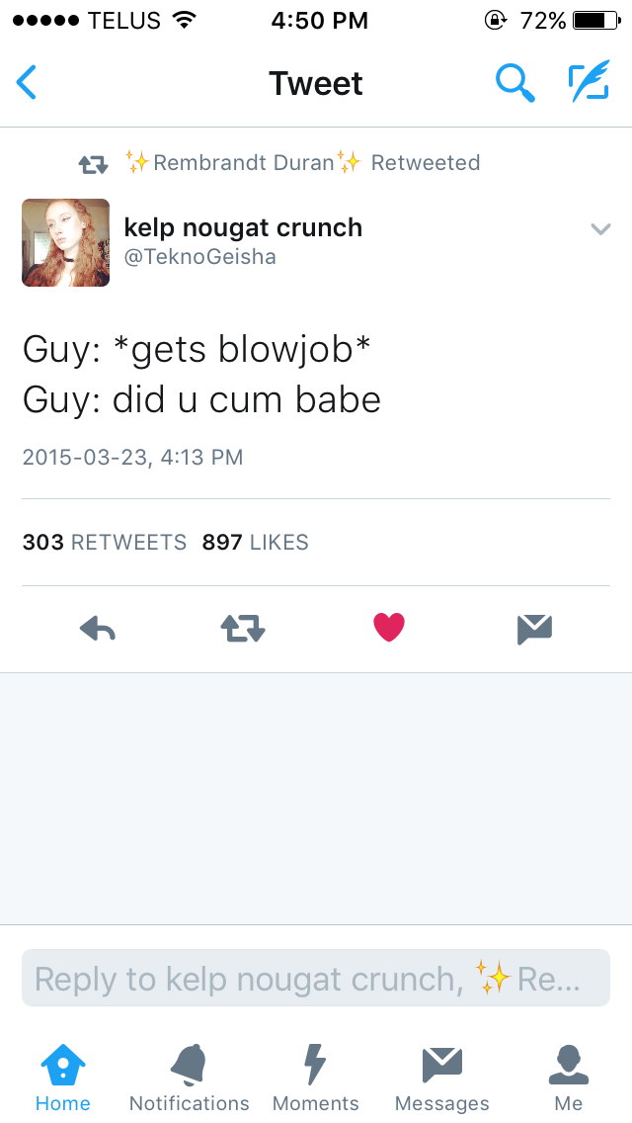This screenshot has width=632, height=1123.
Task: Retweet using the action bar icon
Action: pos(243,629)
